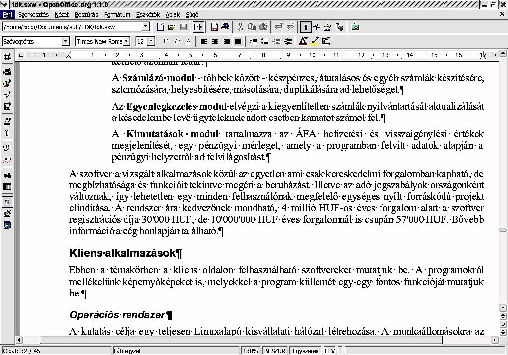Open the Szerkesztés menu

[x=33, y=14]
